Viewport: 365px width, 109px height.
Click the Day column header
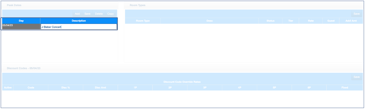point(21,21)
